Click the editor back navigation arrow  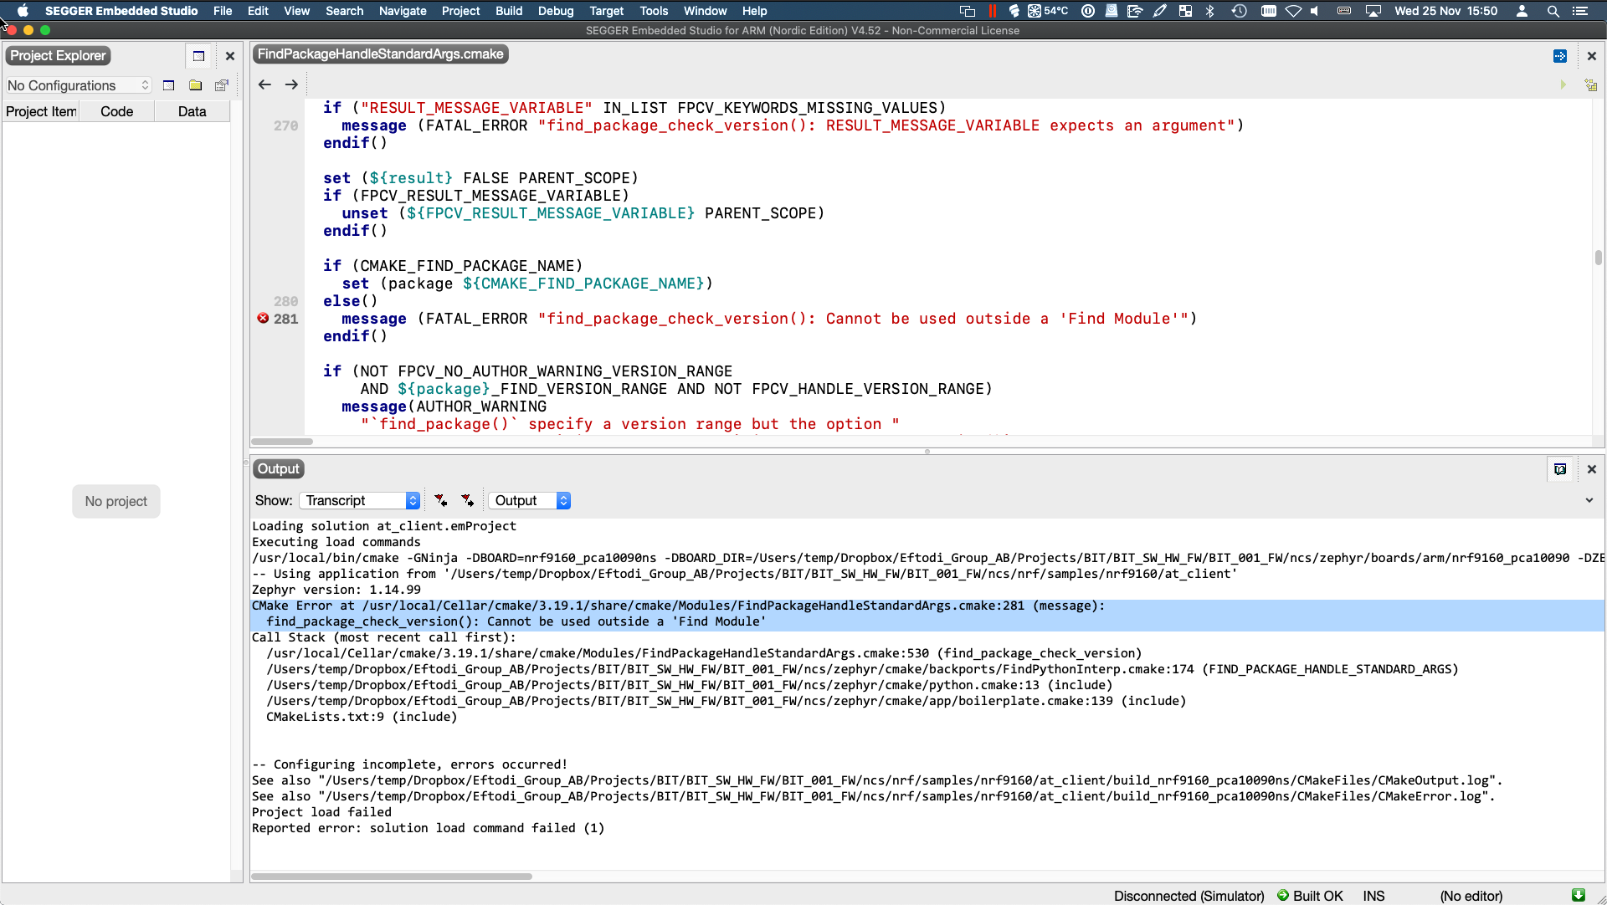click(x=264, y=84)
